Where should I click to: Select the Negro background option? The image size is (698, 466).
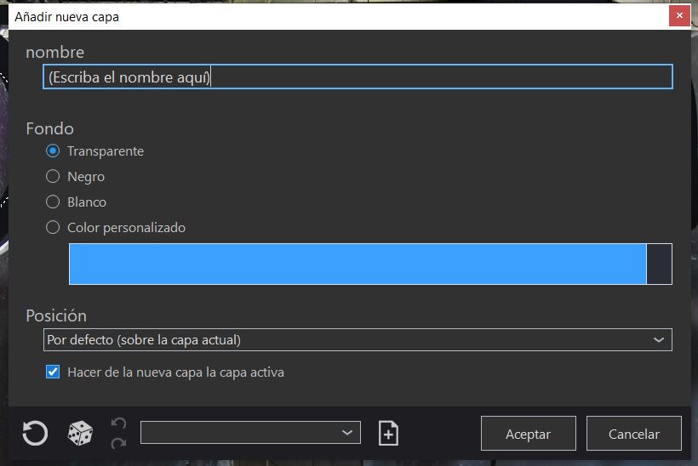point(53,177)
